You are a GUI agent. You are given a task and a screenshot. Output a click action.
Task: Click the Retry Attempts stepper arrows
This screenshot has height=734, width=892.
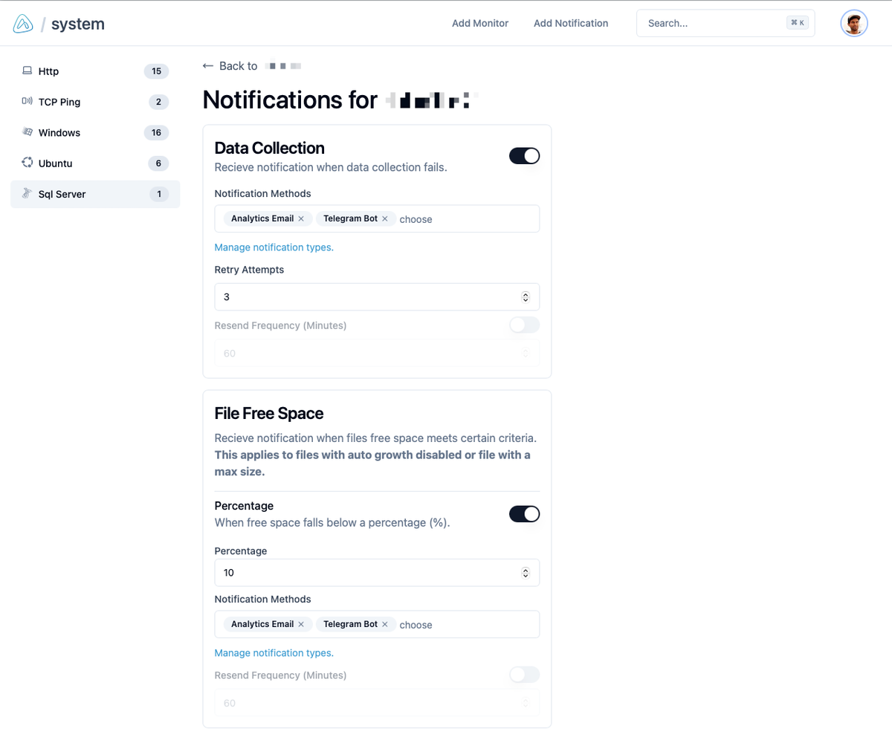point(526,297)
